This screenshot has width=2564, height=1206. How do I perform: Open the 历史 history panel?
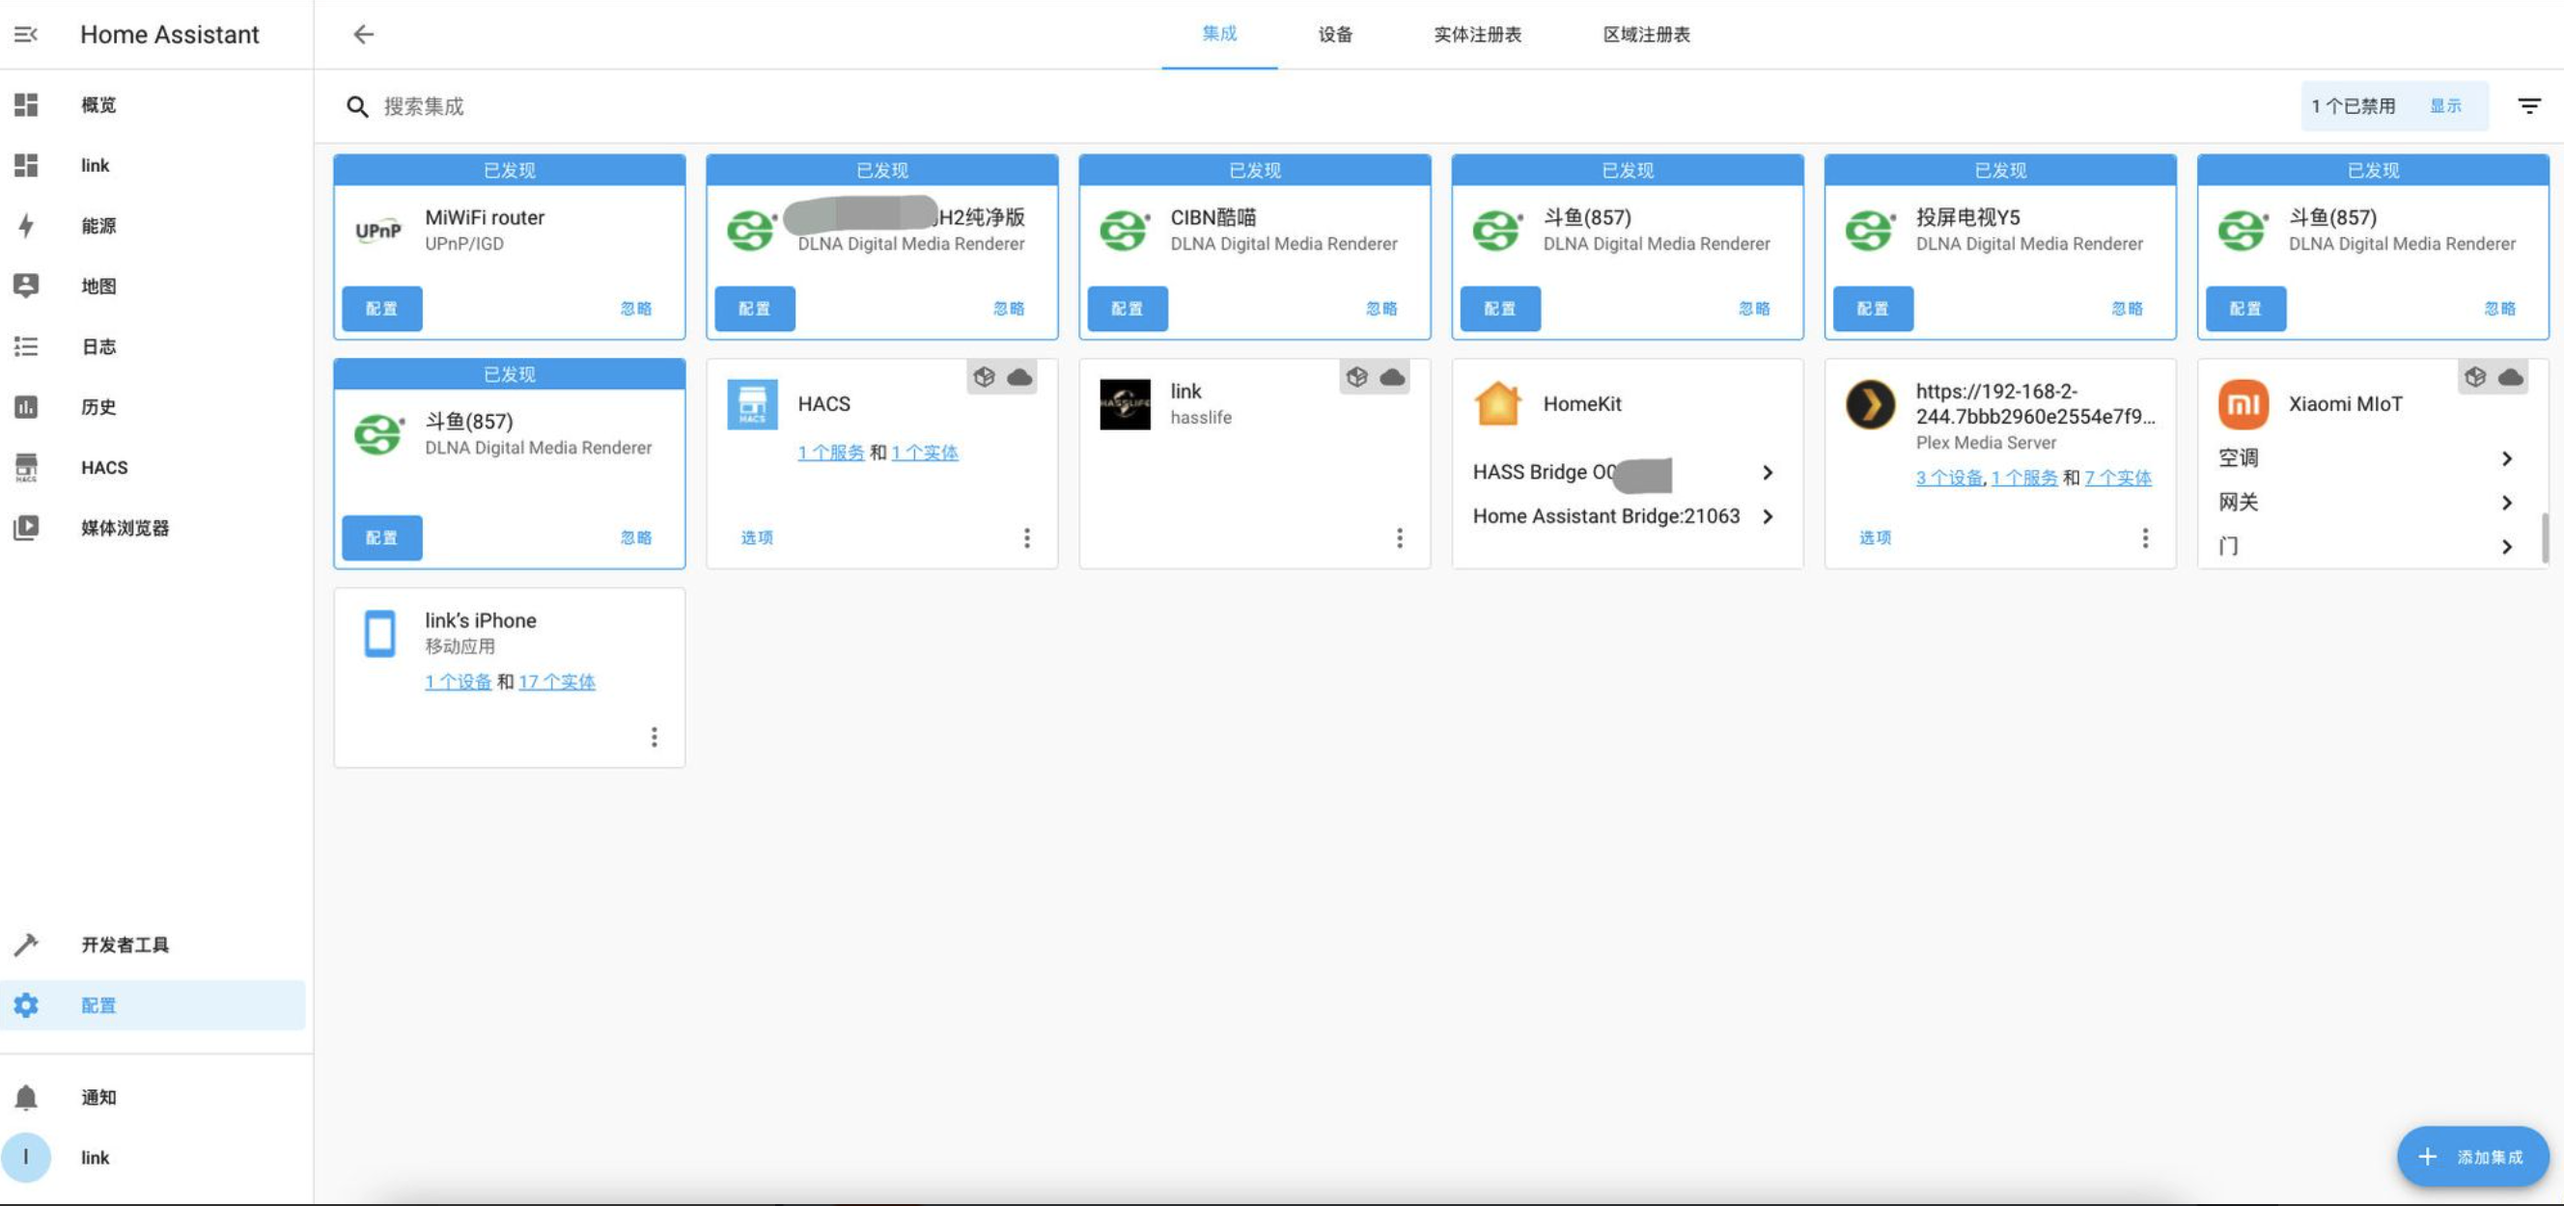153,407
